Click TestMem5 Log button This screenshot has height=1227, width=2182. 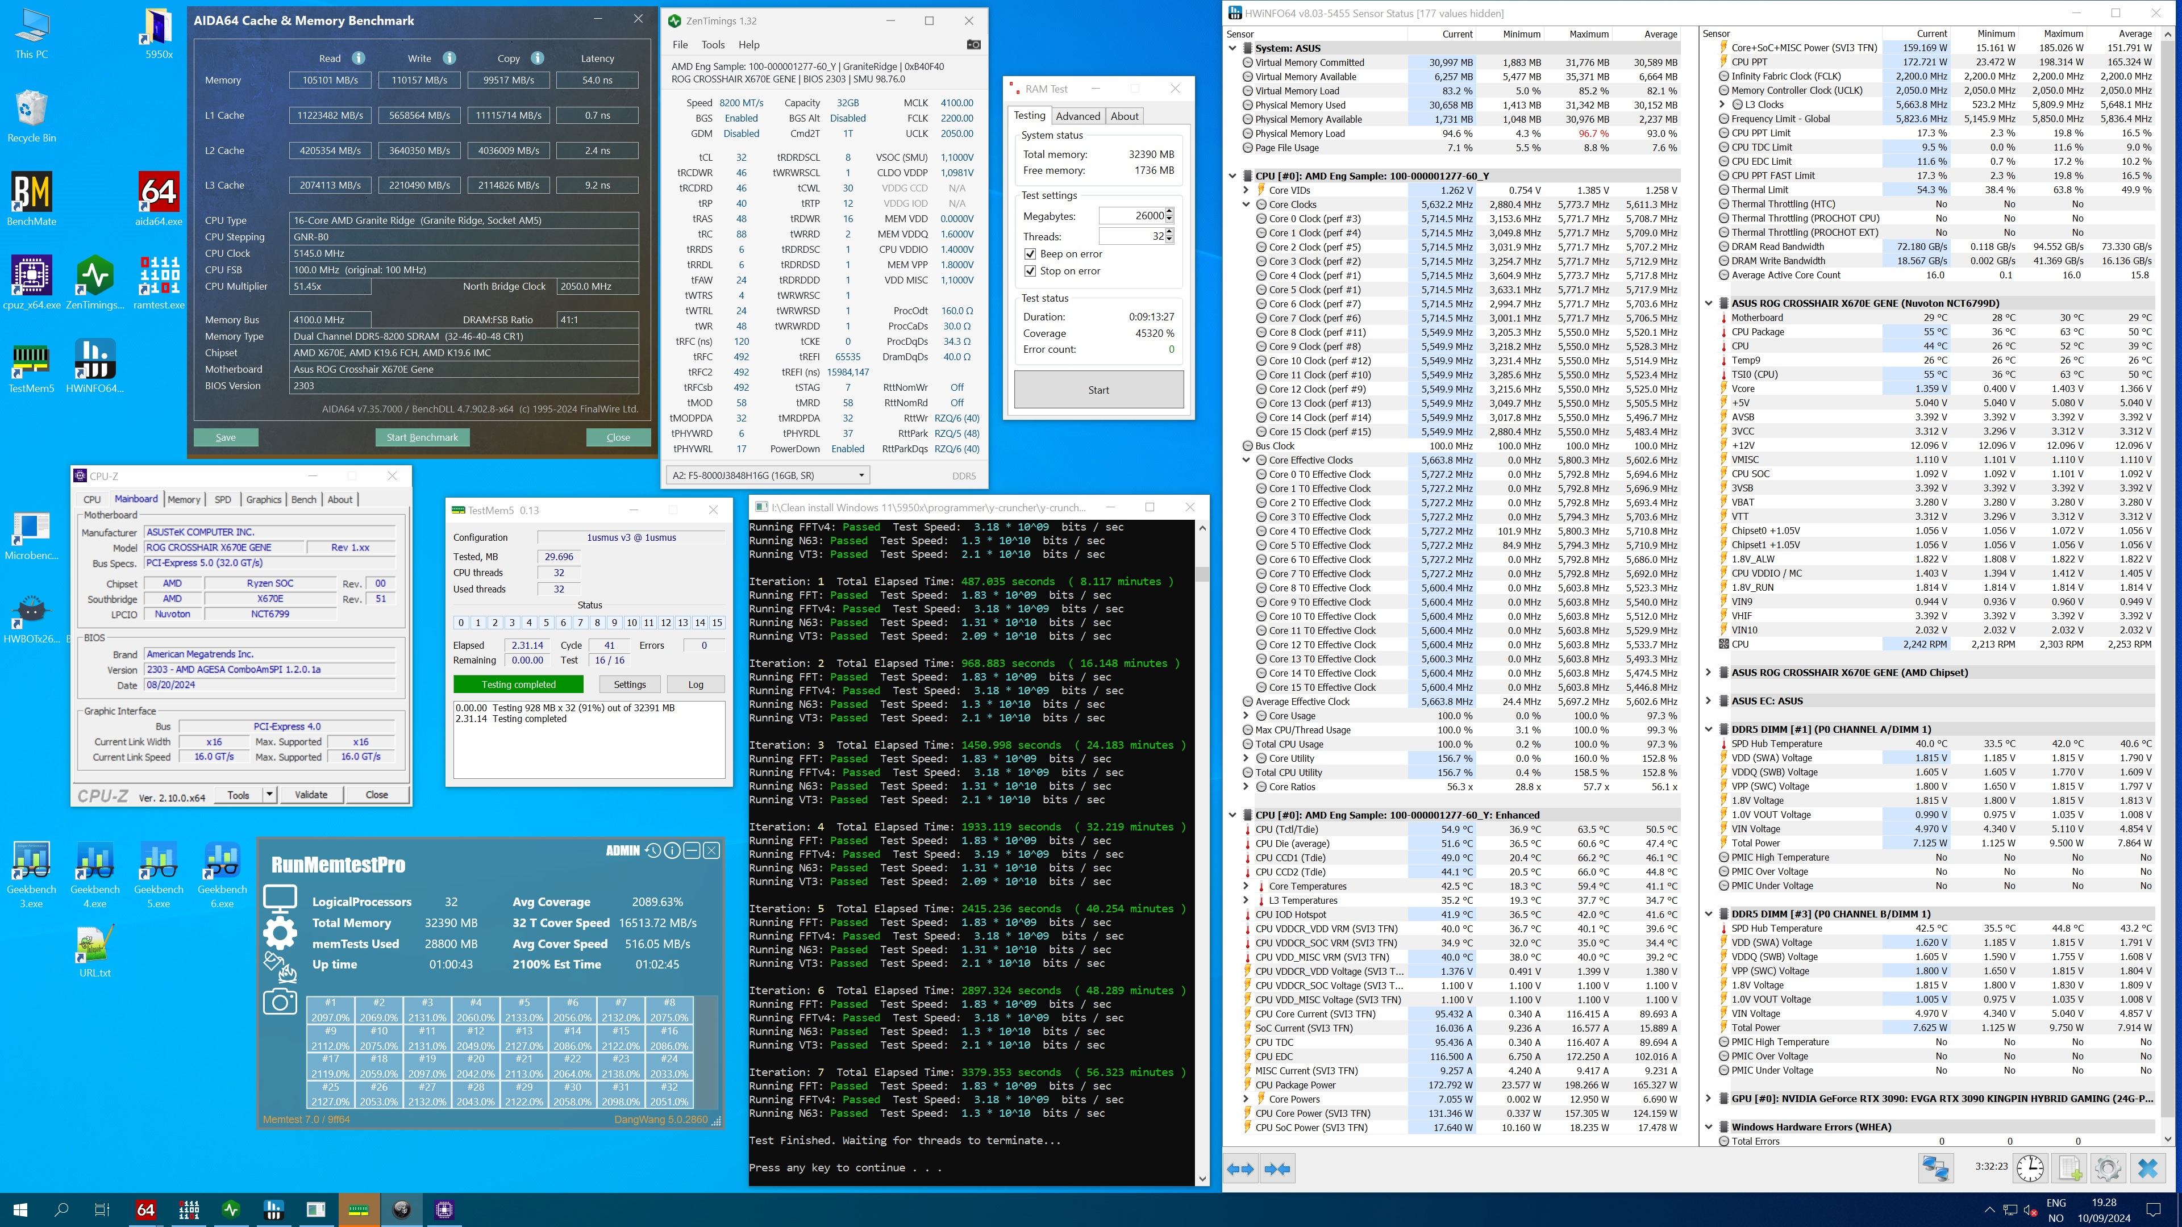pos(696,684)
